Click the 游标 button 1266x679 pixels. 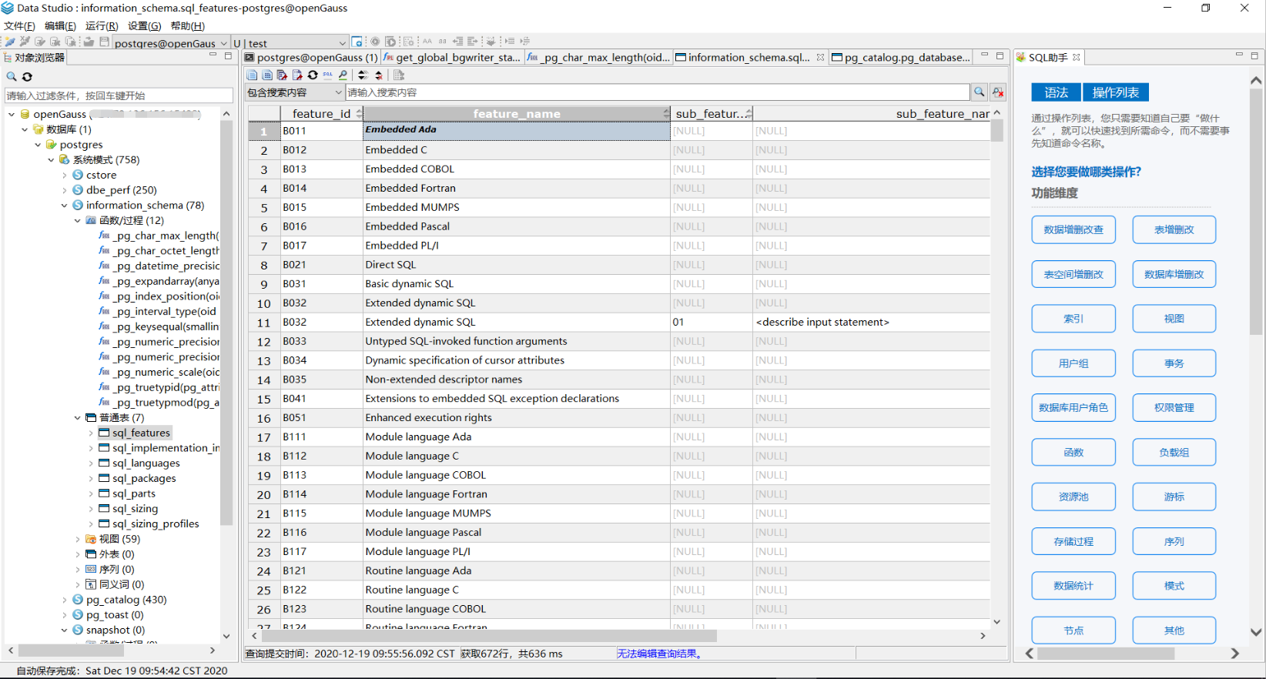click(x=1174, y=497)
